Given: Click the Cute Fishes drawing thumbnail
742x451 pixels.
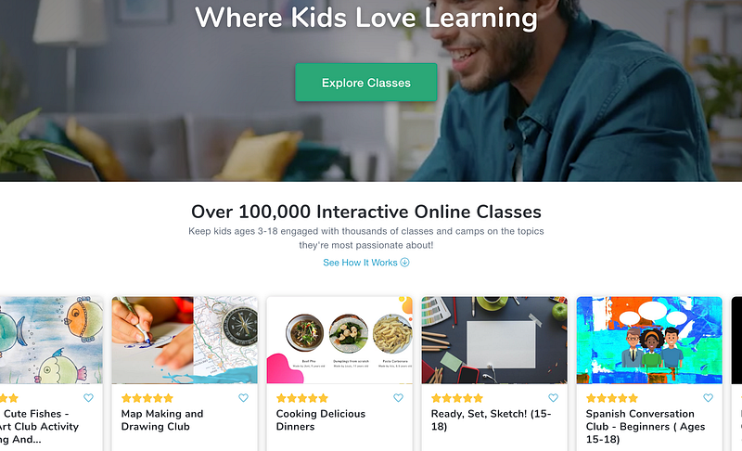Looking at the screenshot, I should click(51, 340).
